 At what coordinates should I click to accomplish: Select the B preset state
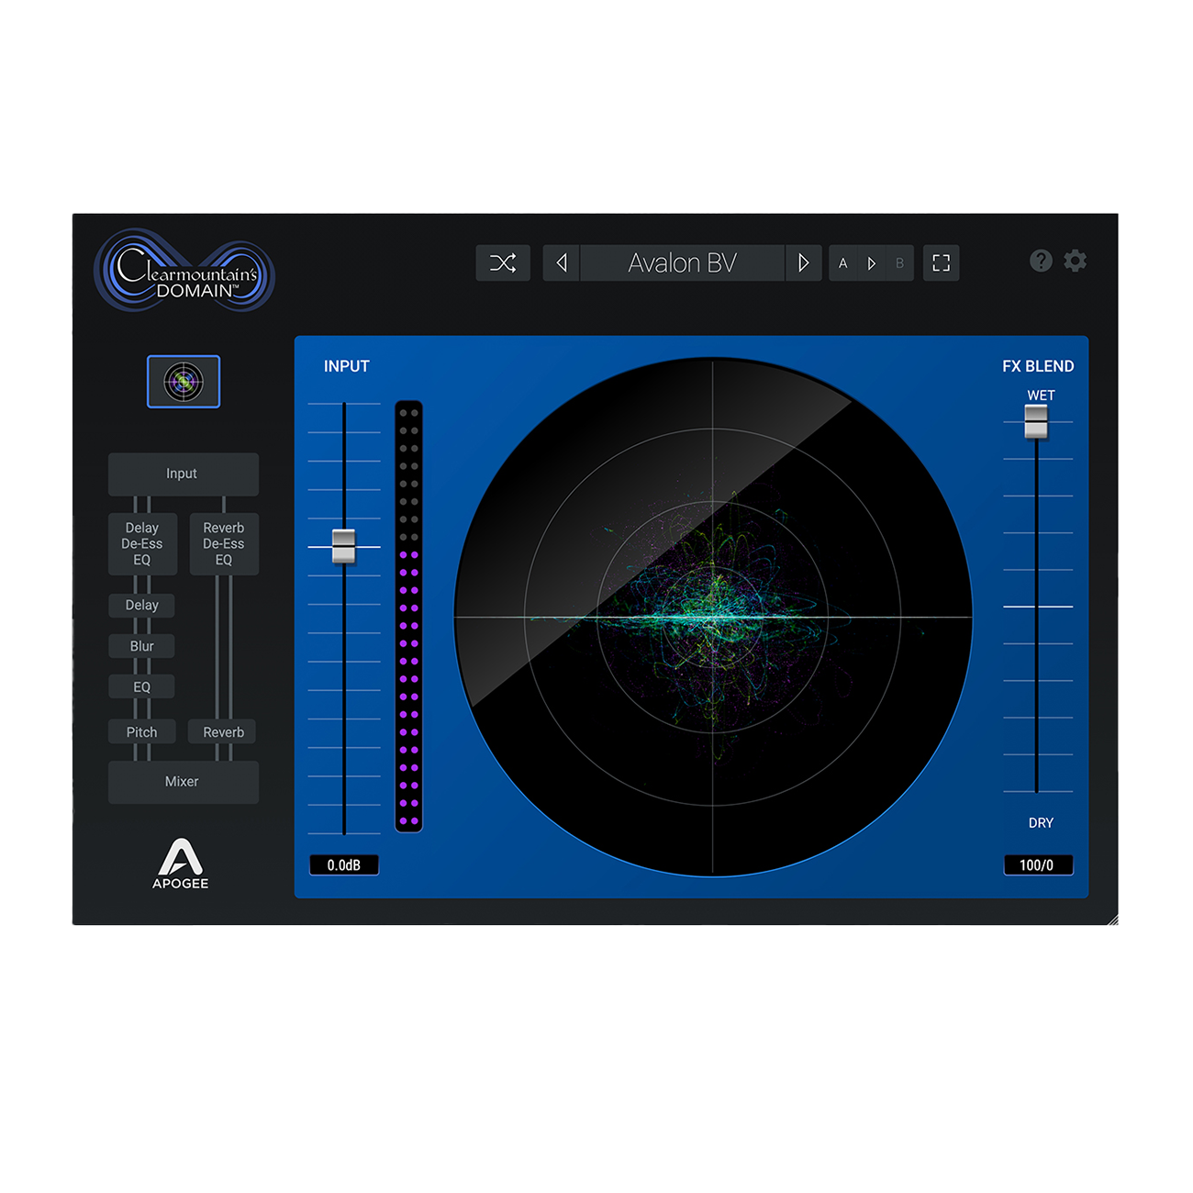(x=899, y=263)
